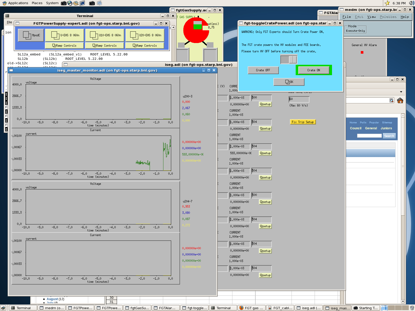Click Firefox FGT gas taskbar entry
Image resolution: width=415 pixels, height=311 pixels.
pyautogui.click(x=251, y=308)
